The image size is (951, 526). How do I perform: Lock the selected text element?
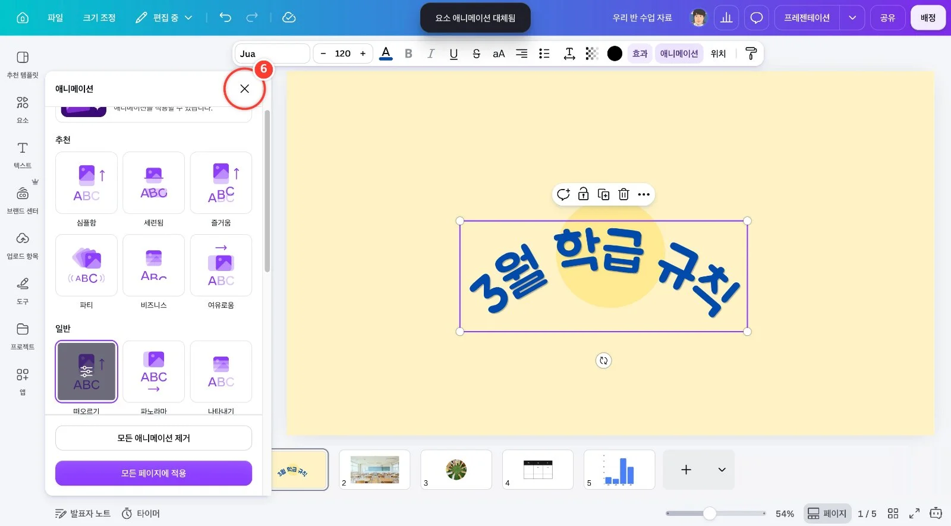point(583,194)
